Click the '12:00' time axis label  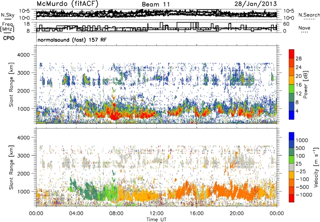coord(156,214)
